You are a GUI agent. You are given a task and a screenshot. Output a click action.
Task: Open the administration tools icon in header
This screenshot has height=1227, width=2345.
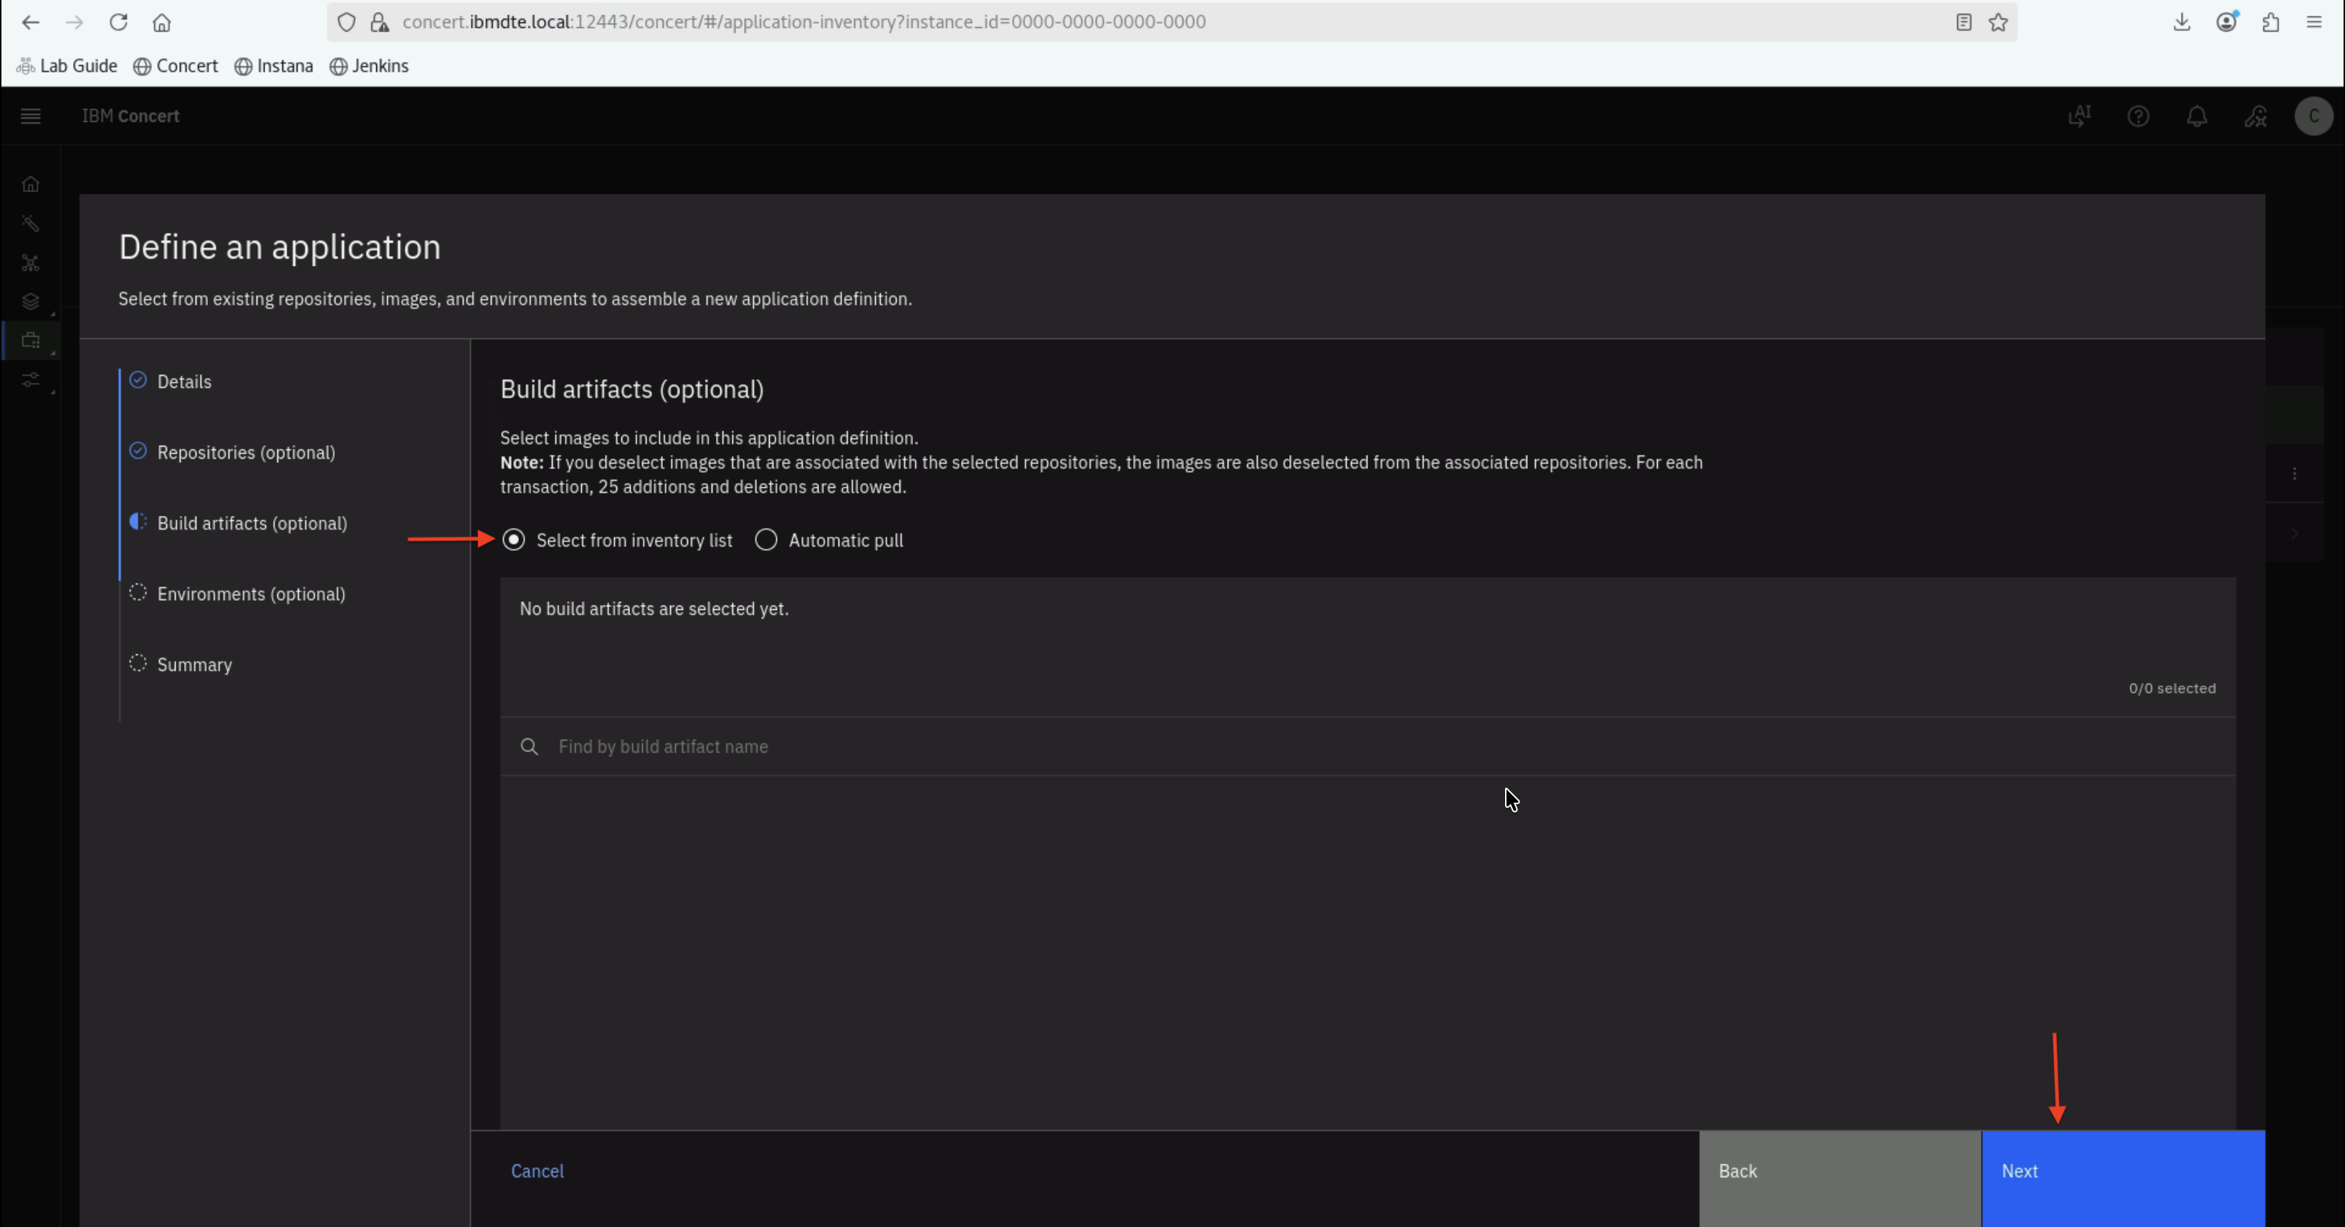(2256, 115)
